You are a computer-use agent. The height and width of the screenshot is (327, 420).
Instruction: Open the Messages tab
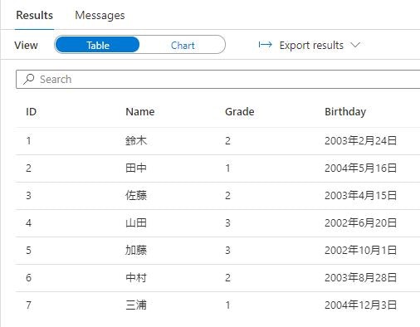click(x=100, y=15)
